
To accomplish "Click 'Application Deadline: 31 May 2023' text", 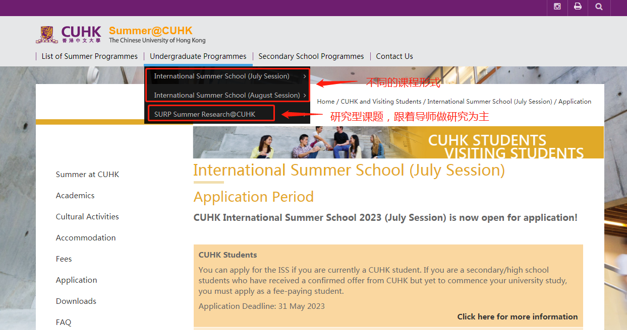I will tap(262, 306).
